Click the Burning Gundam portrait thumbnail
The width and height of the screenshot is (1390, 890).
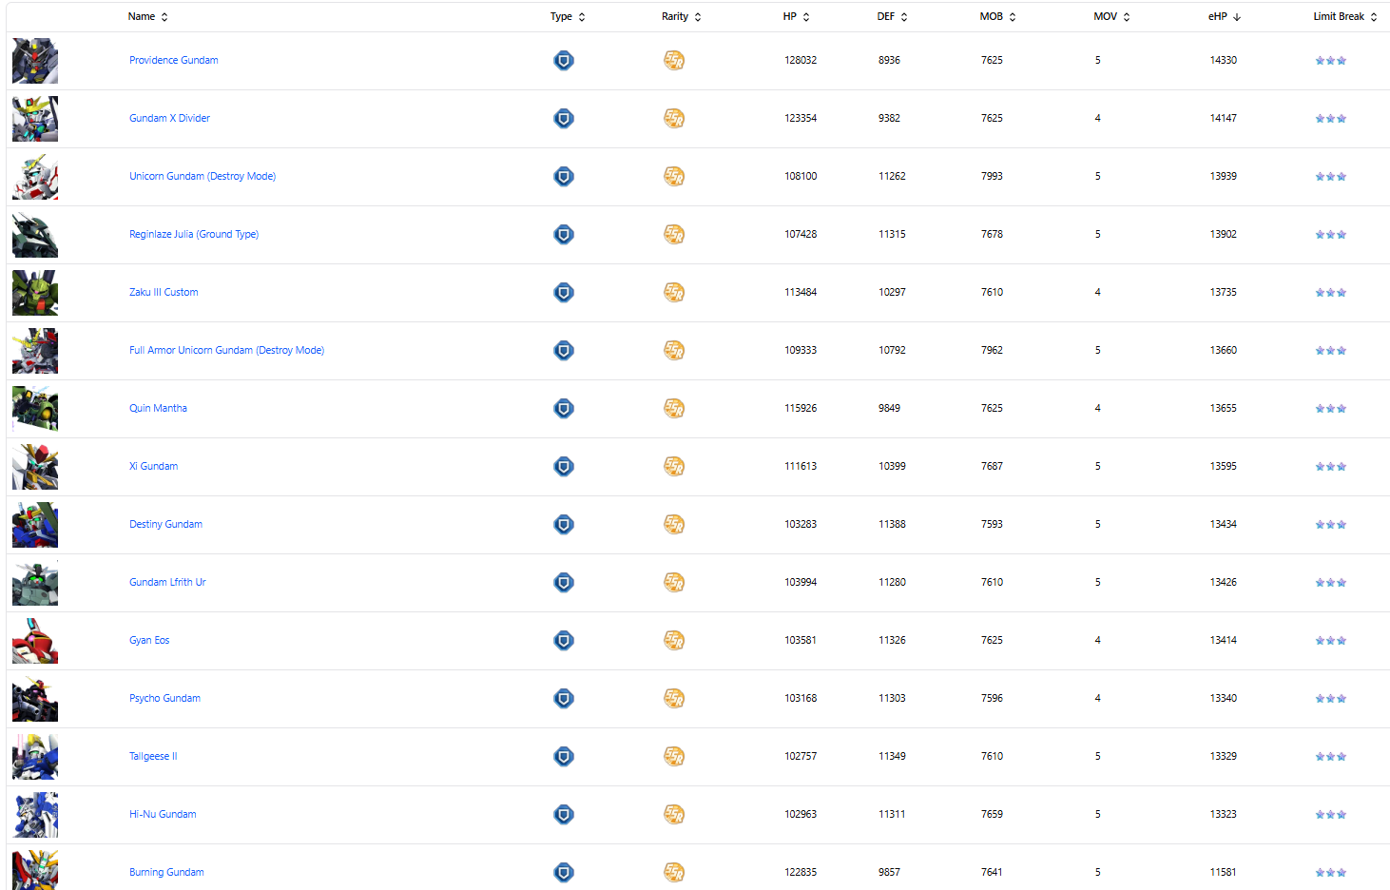[35, 870]
